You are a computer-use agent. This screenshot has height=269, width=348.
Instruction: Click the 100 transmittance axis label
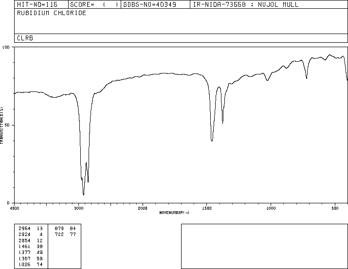click(x=6, y=47)
